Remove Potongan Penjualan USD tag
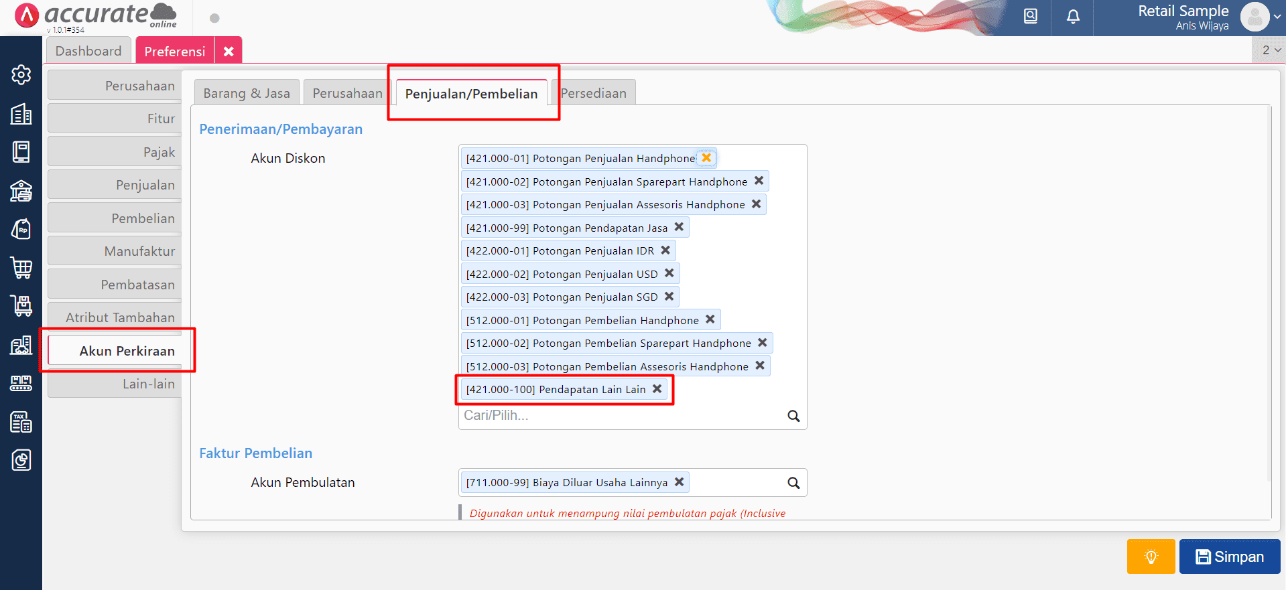Screen dimensions: 1286x590 tap(669, 273)
